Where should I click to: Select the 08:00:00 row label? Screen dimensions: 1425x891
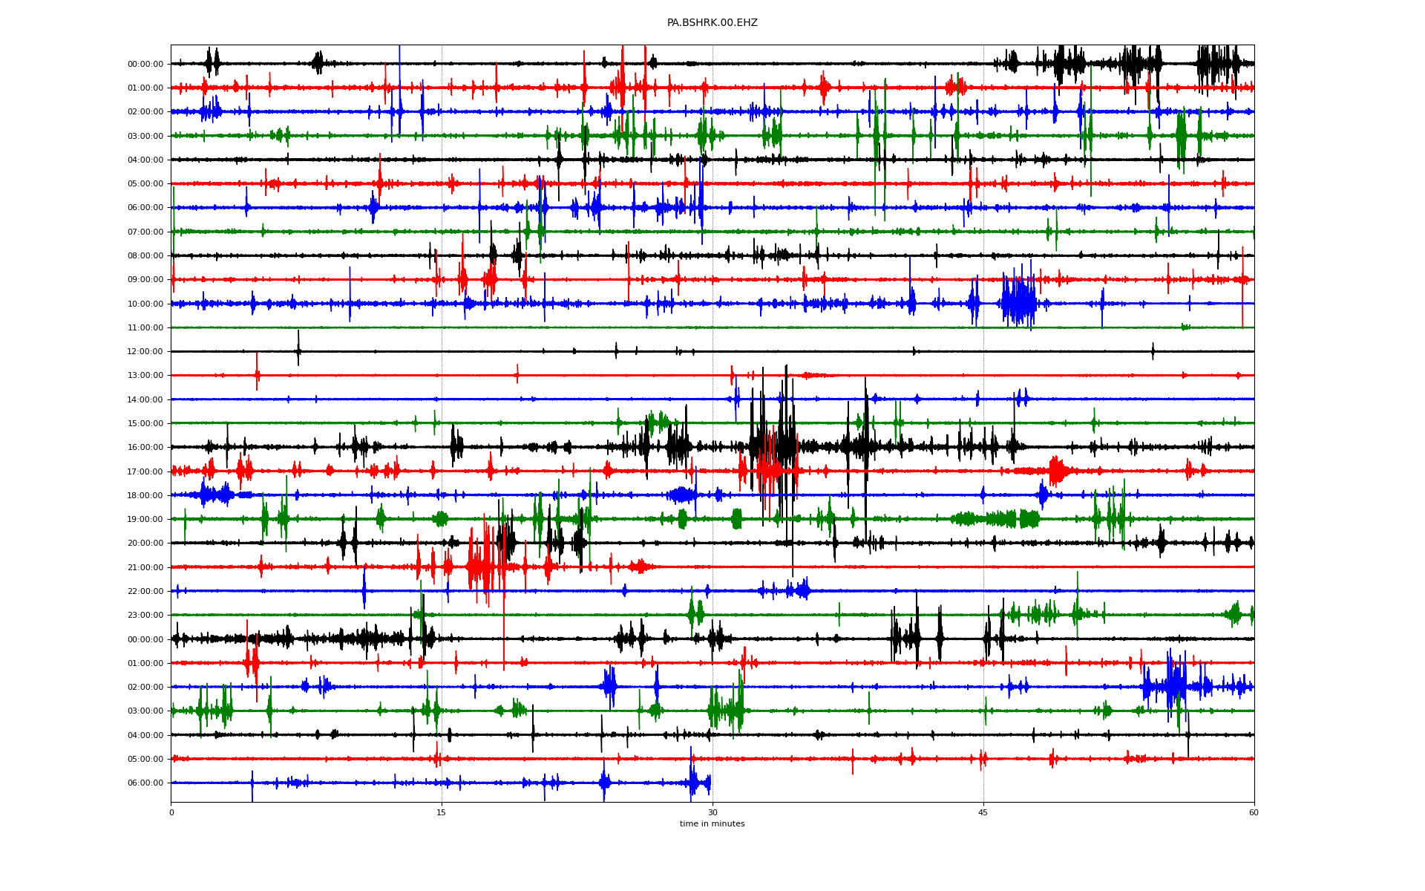point(145,255)
